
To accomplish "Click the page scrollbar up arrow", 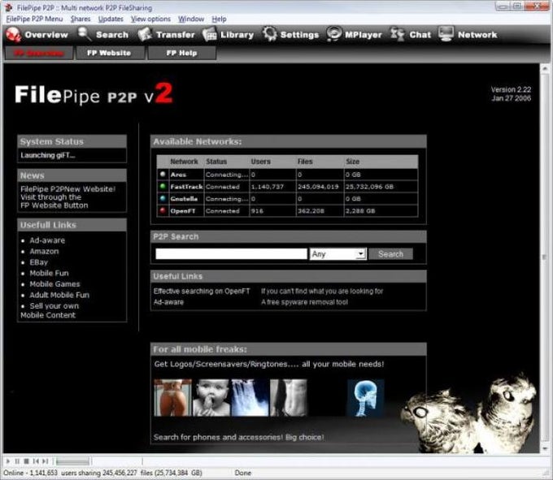I will click(545, 68).
